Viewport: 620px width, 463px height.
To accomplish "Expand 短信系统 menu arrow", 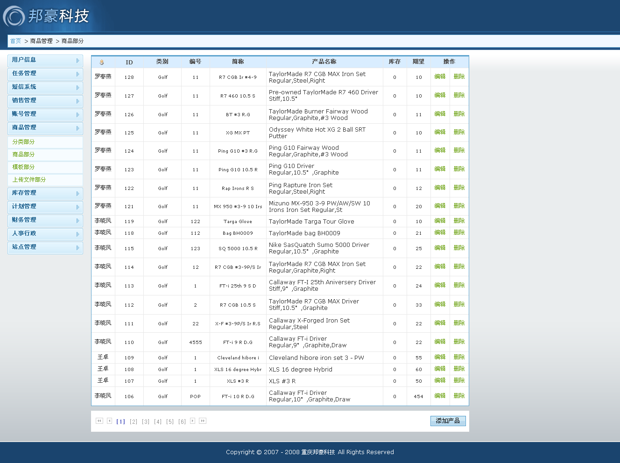I will pyautogui.click(x=77, y=88).
